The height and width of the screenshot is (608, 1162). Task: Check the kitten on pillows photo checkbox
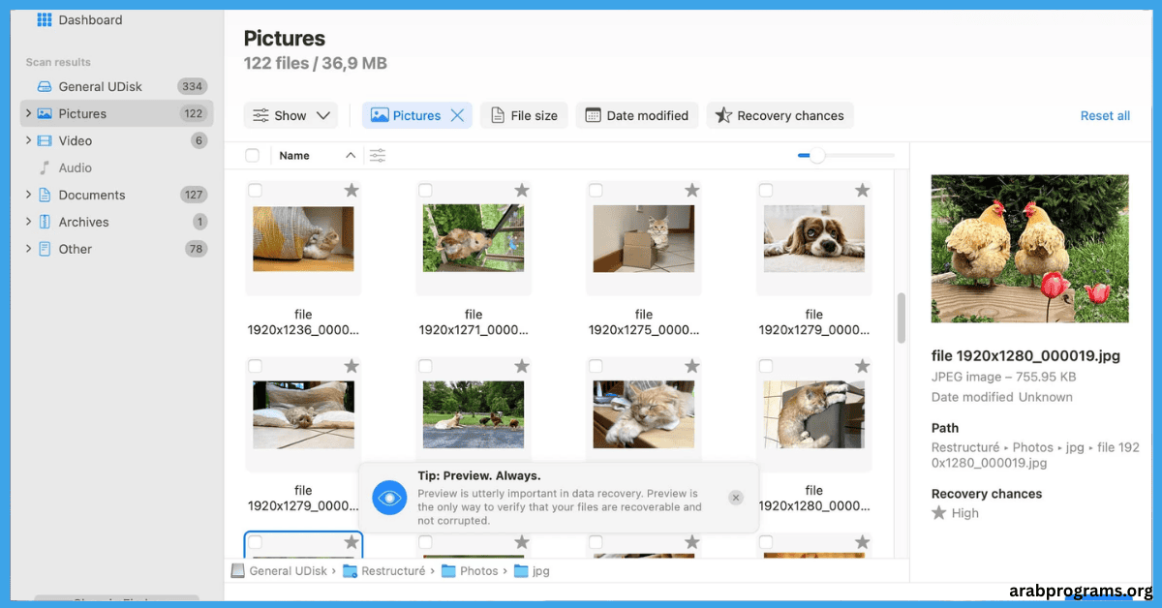[x=256, y=366]
